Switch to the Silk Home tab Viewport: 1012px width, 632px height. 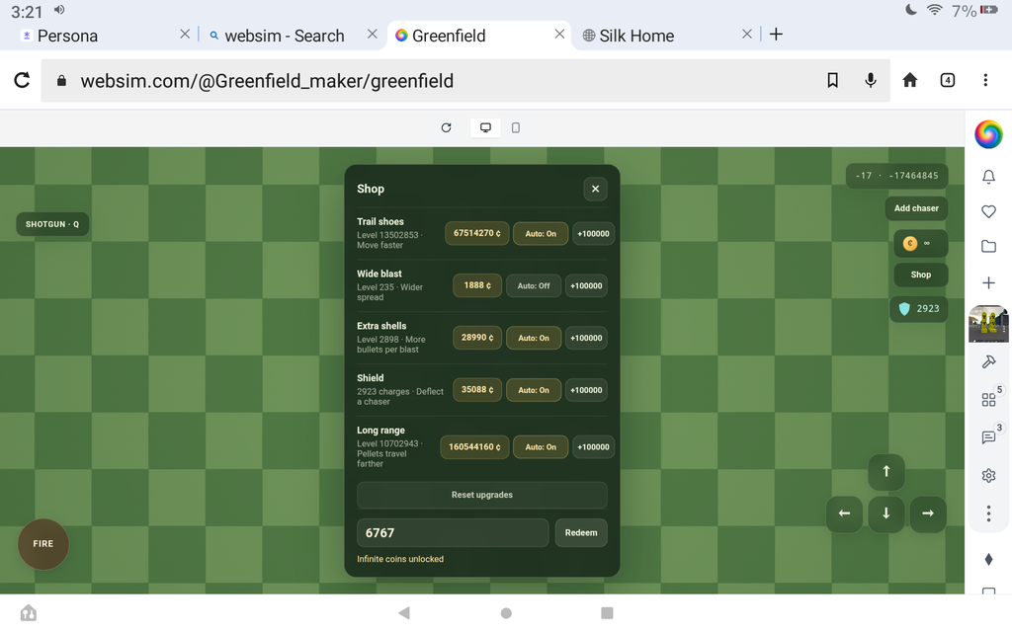[636, 36]
